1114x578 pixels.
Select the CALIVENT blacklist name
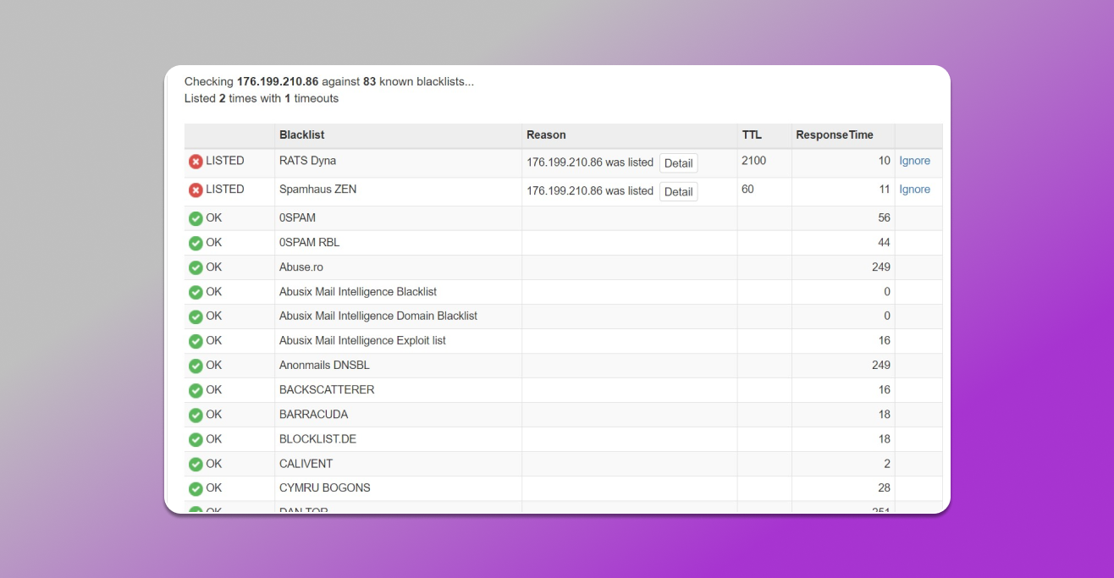point(306,463)
